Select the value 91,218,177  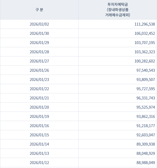[x=146, y=126]
